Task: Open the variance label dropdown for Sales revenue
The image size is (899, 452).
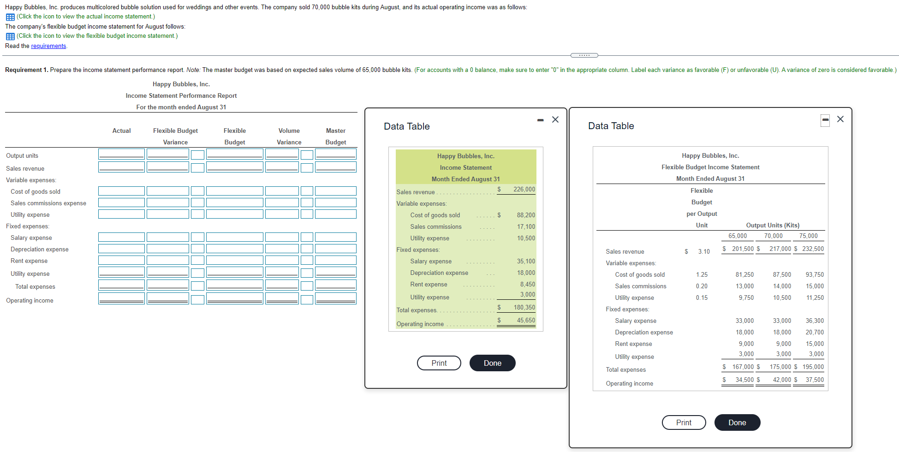Action: (x=197, y=167)
